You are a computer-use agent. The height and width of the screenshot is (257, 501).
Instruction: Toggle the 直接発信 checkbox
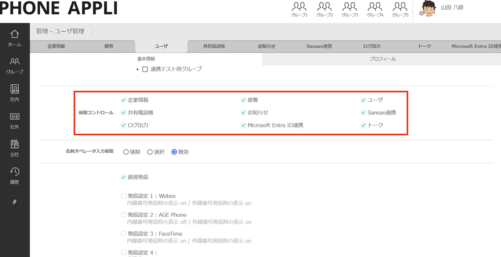click(x=124, y=177)
